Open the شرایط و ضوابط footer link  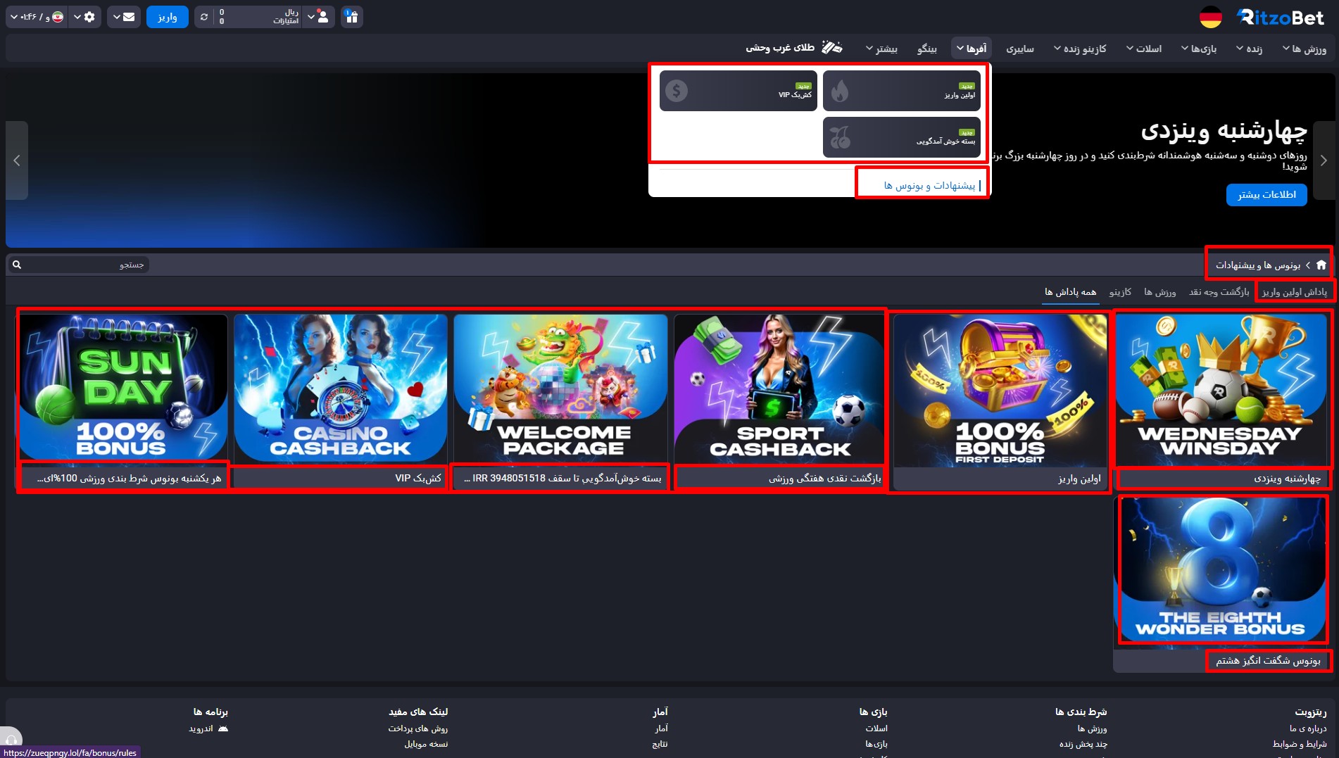pos(1300,744)
